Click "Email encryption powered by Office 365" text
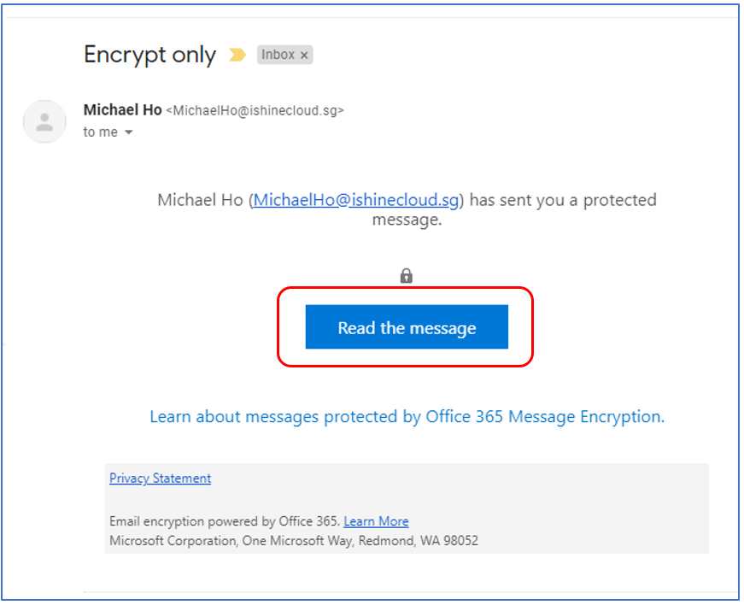 click(x=225, y=521)
